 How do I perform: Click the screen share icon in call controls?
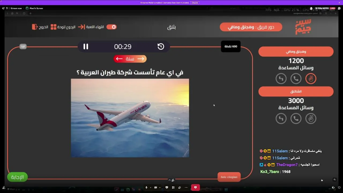[167, 187]
